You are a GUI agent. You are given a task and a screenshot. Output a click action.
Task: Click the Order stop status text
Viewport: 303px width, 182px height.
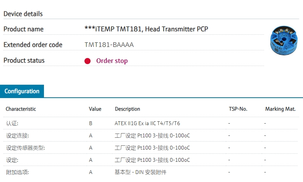(112, 61)
